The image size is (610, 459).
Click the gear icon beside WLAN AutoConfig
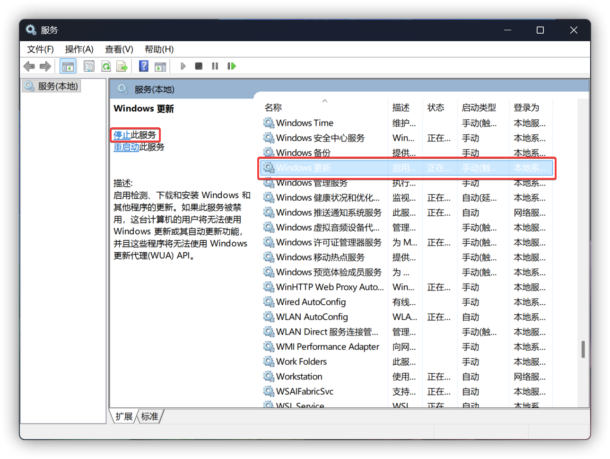pos(269,317)
